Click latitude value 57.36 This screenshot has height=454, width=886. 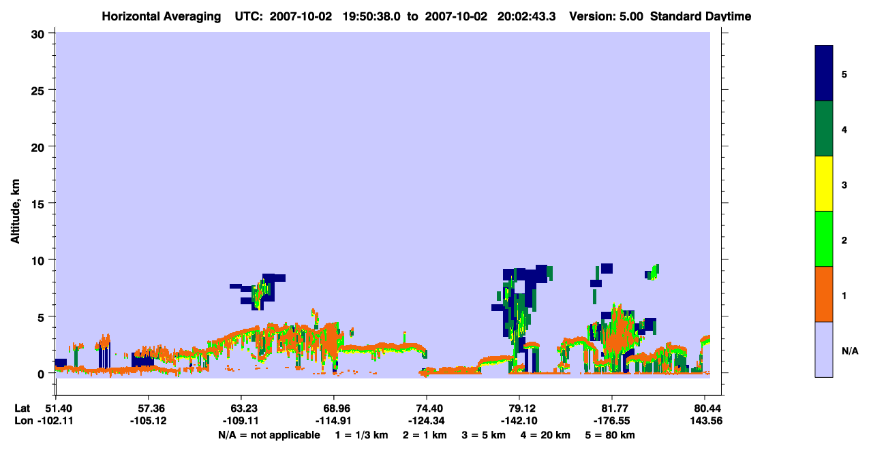click(149, 408)
